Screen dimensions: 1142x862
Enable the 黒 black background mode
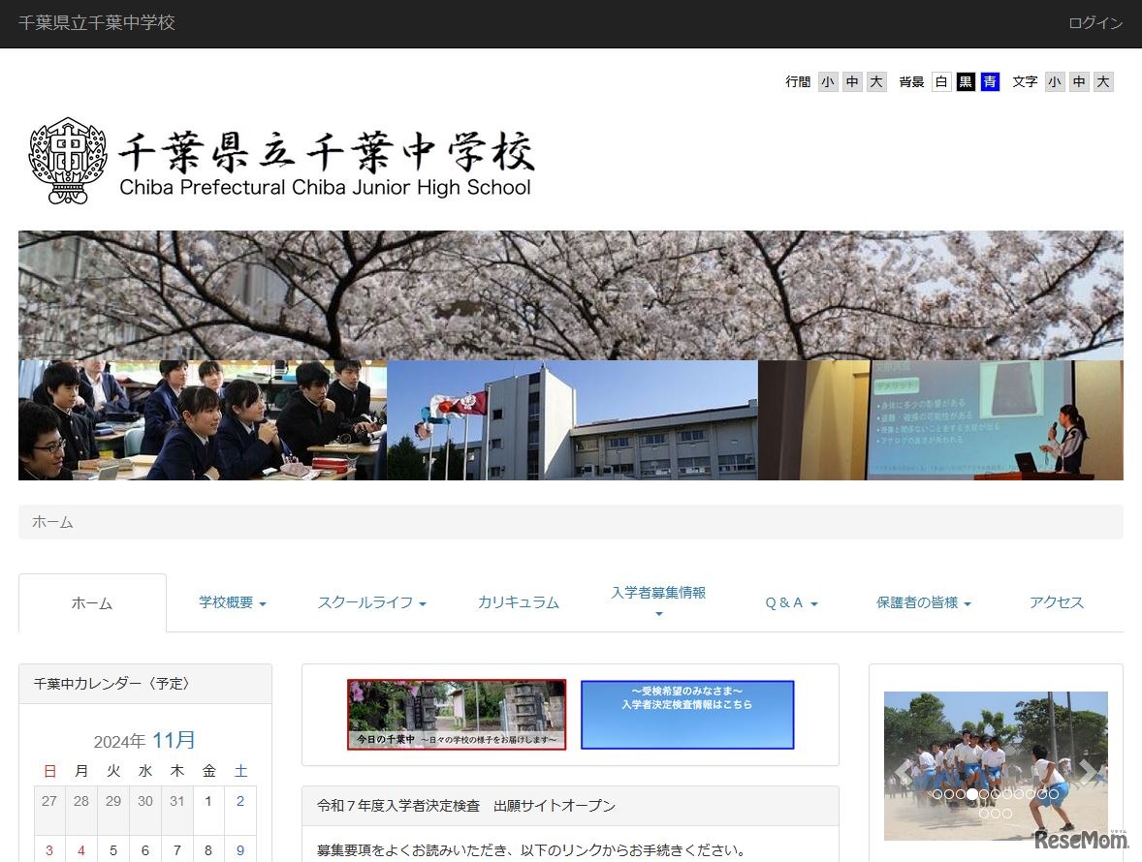pyautogui.click(x=966, y=81)
